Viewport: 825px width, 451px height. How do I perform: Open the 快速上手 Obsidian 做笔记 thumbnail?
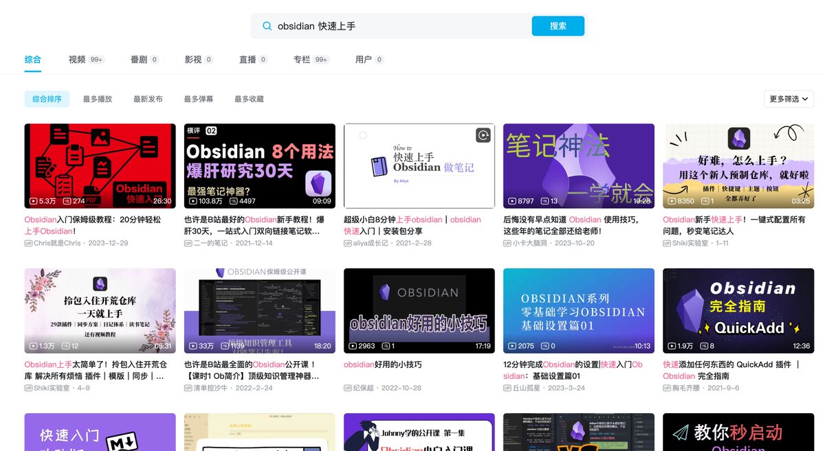(x=419, y=165)
